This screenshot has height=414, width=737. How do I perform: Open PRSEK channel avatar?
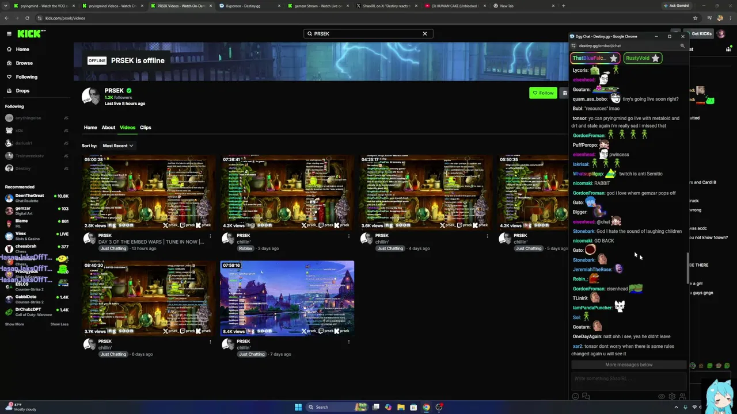tap(91, 97)
